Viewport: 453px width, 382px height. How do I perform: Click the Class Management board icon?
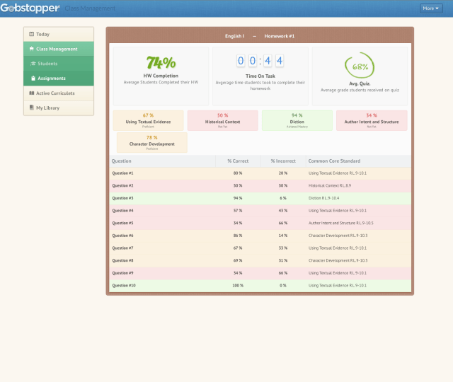pyautogui.click(x=32, y=49)
